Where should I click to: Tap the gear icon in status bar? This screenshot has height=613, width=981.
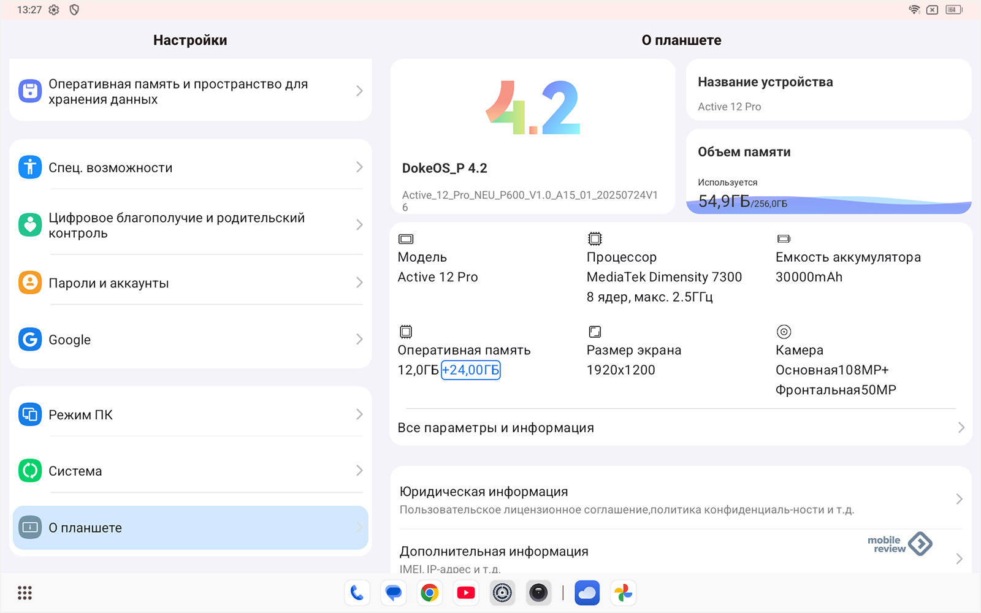click(x=54, y=10)
